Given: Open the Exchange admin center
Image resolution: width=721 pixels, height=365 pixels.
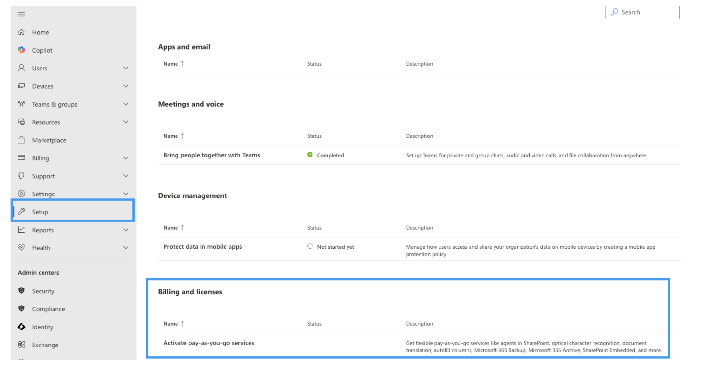Looking at the screenshot, I should [73, 345].
